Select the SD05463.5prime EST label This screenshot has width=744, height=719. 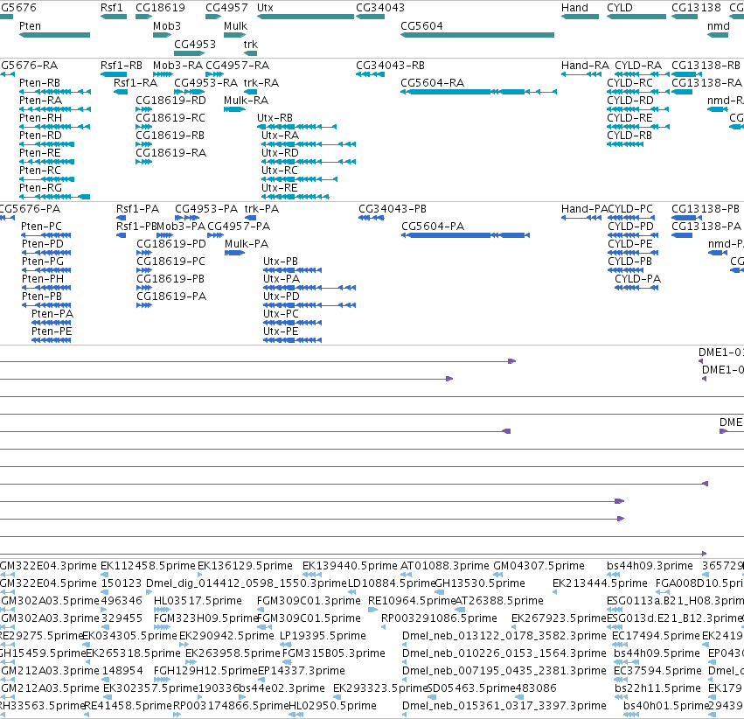coord(470,688)
